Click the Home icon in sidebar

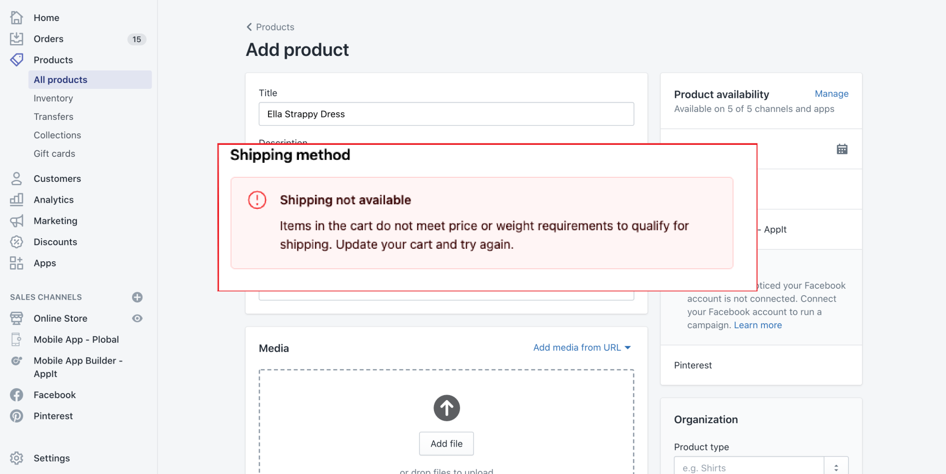point(16,17)
